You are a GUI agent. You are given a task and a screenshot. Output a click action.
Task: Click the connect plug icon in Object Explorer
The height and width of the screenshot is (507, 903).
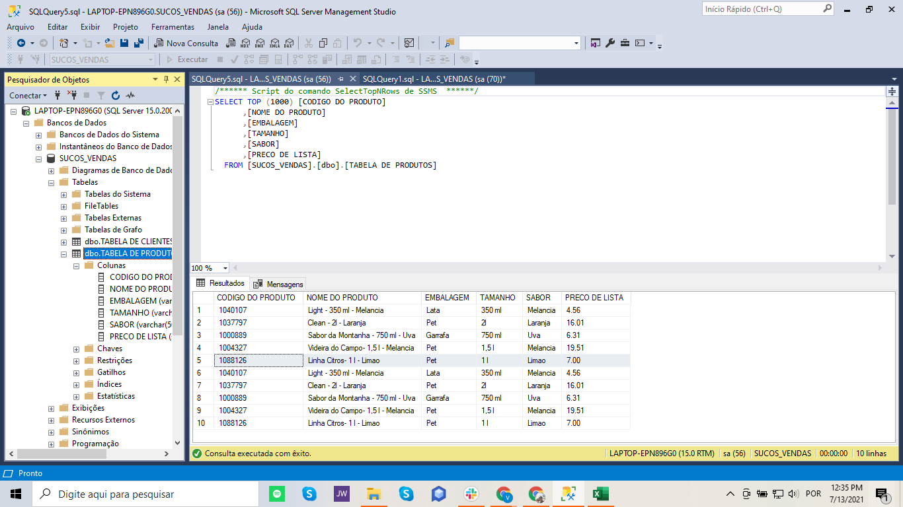58,95
